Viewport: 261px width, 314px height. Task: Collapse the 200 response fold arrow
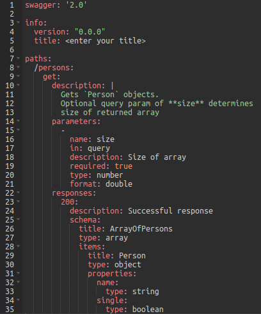[x=19, y=201]
